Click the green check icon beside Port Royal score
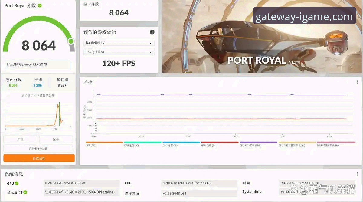Screen dimensions: 363x202 click(40, 6)
